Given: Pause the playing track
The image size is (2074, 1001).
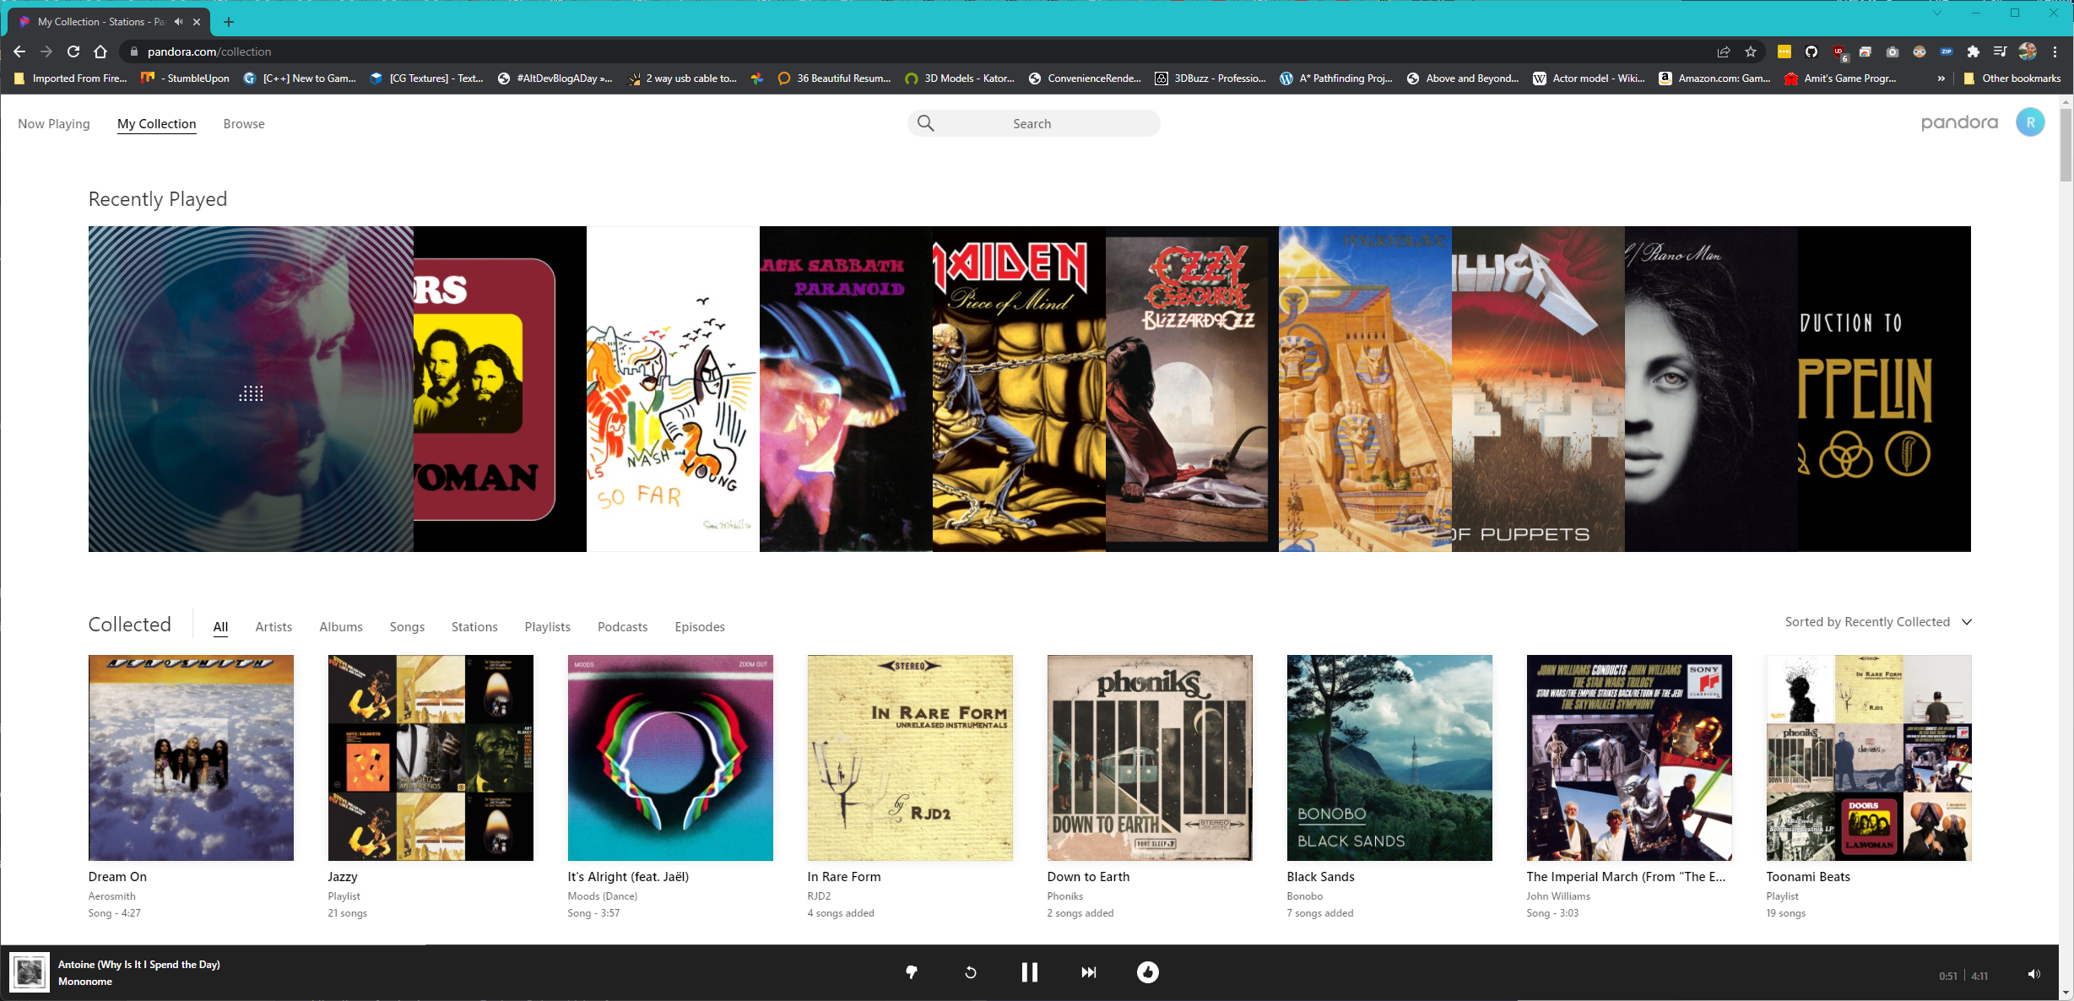Looking at the screenshot, I should tap(1029, 972).
